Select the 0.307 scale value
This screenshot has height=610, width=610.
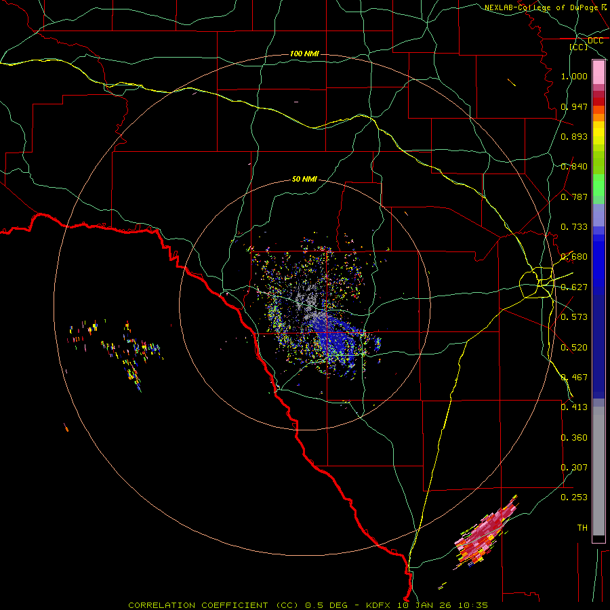coord(574,468)
